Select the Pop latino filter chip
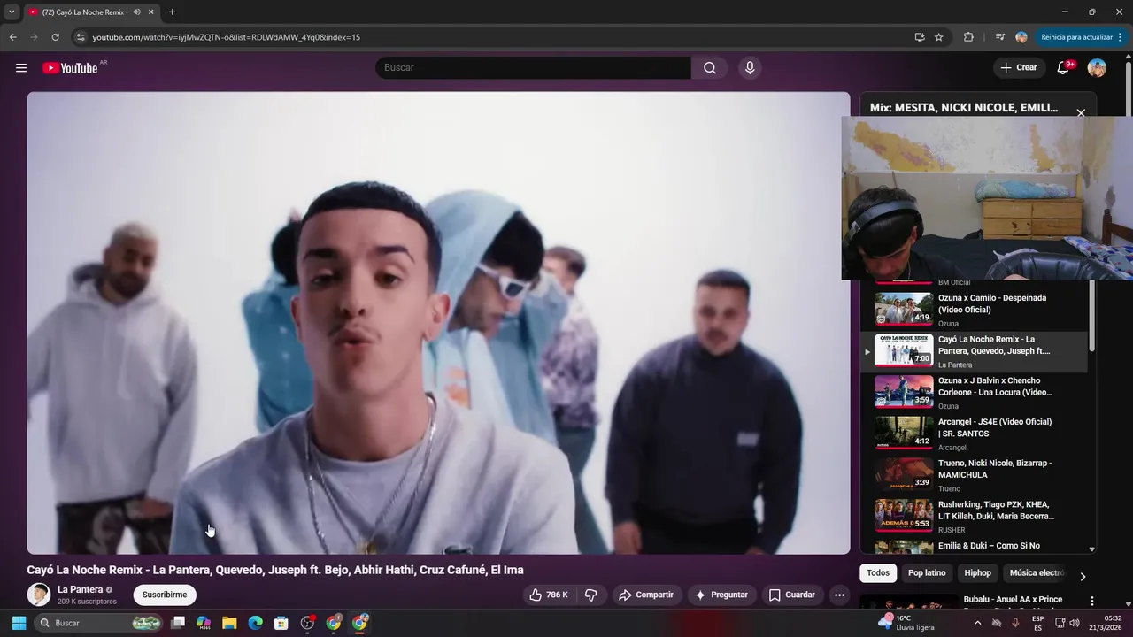The height and width of the screenshot is (637, 1133). (927, 573)
